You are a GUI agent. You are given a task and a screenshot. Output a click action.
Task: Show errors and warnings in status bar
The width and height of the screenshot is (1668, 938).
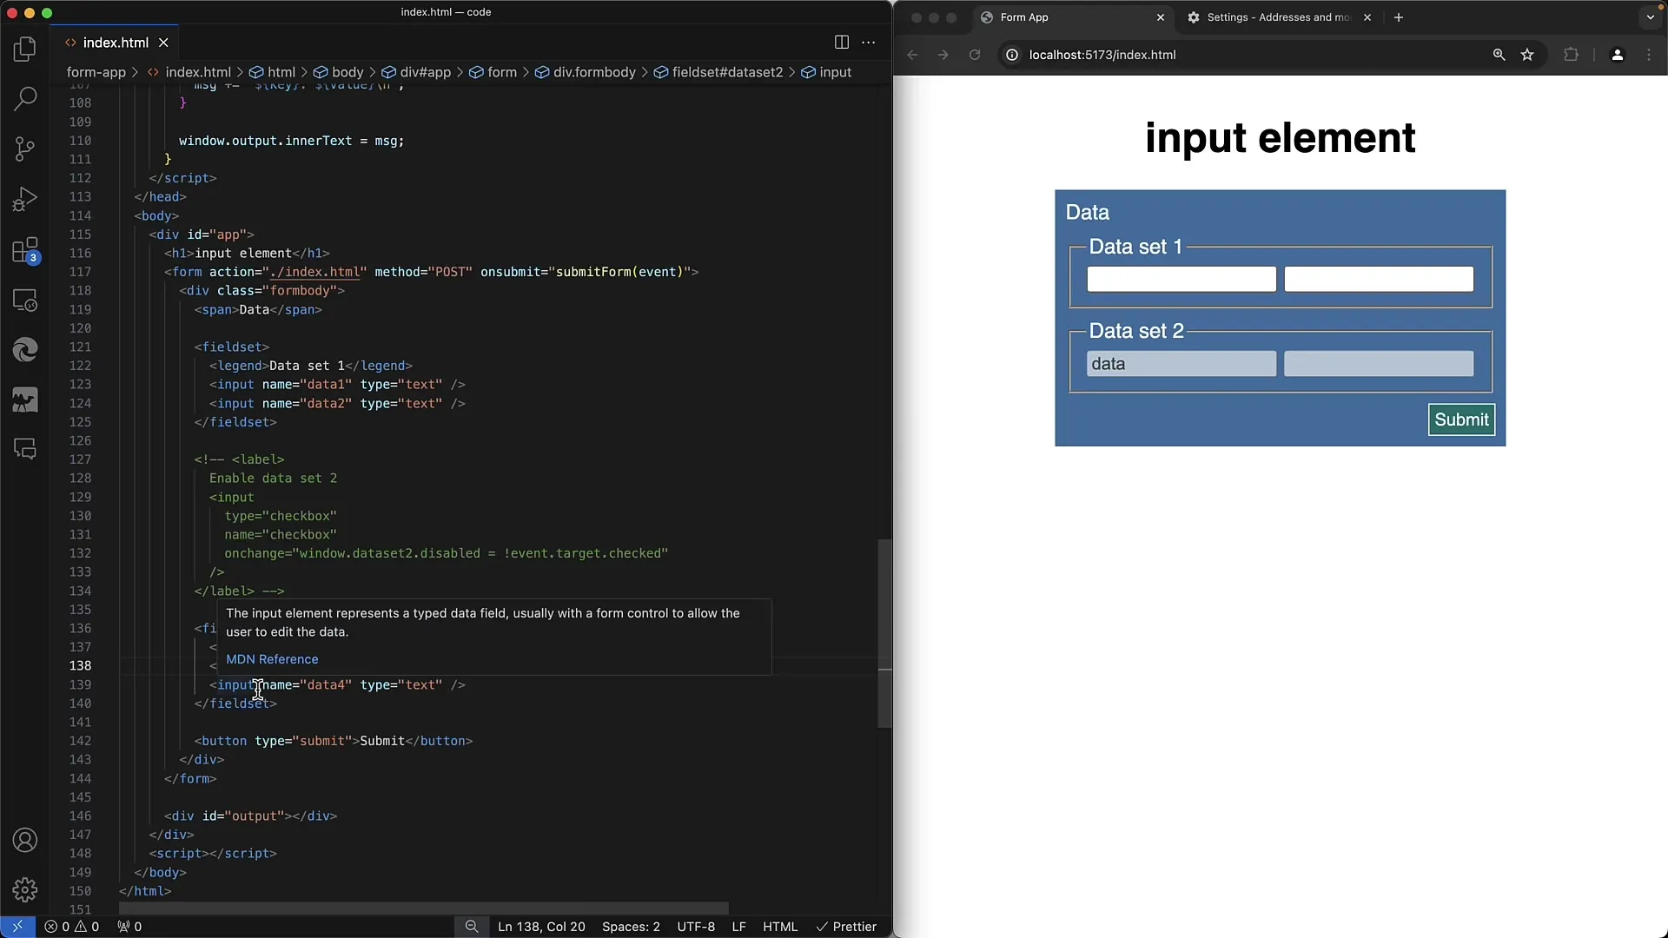(x=72, y=927)
